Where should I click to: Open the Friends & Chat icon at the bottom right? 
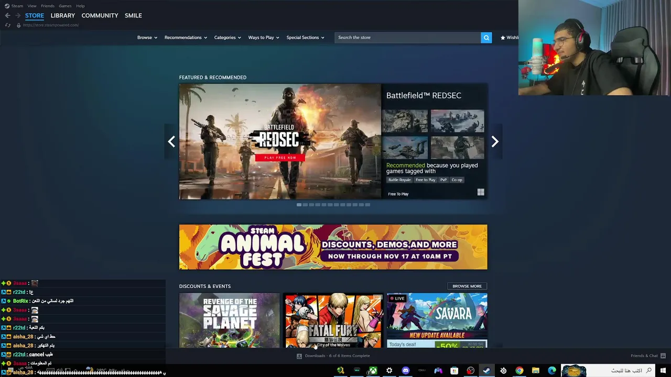click(x=663, y=356)
